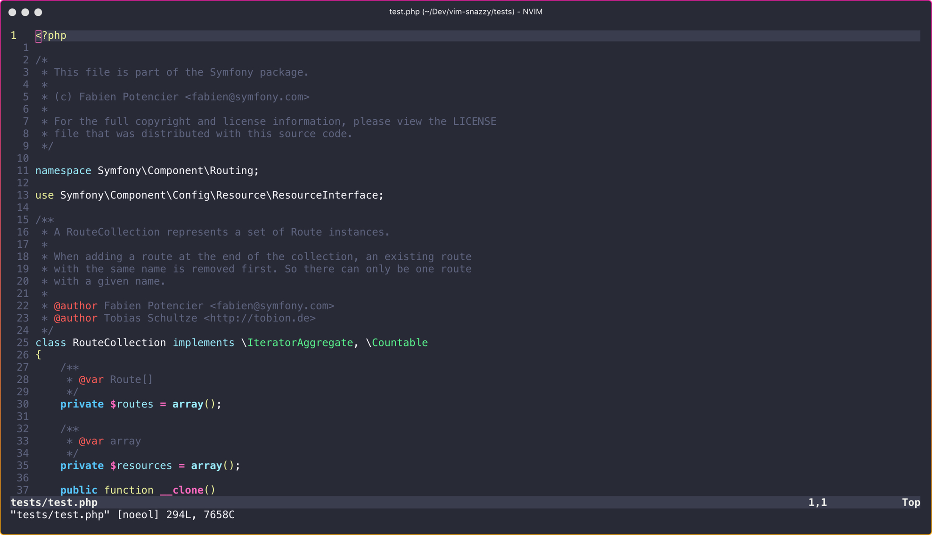Click the __clone function name
Screen dimensions: 932x535
coord(182,490)
